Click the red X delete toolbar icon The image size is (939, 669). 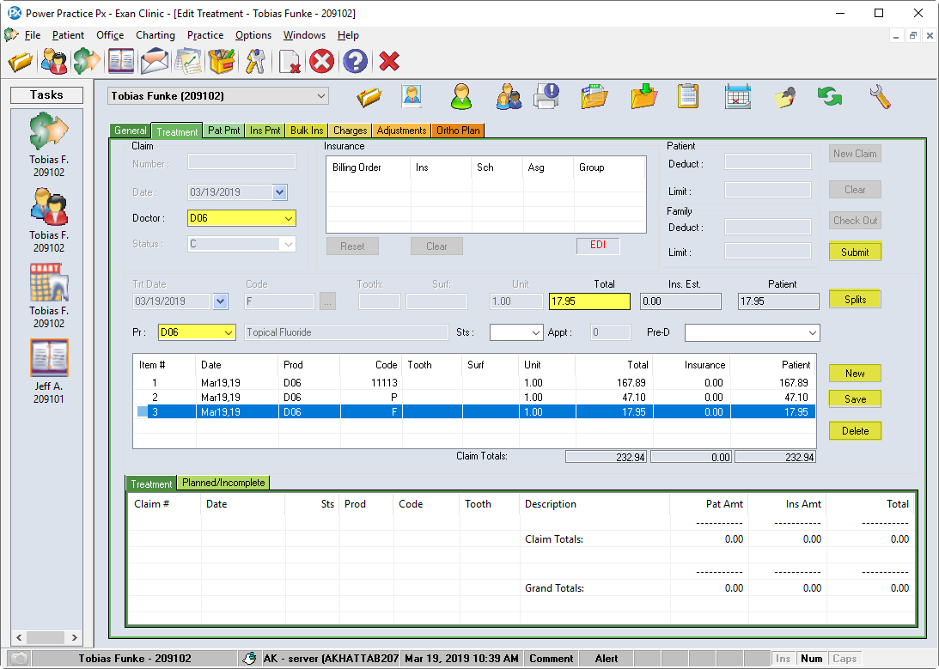[389, 61]
